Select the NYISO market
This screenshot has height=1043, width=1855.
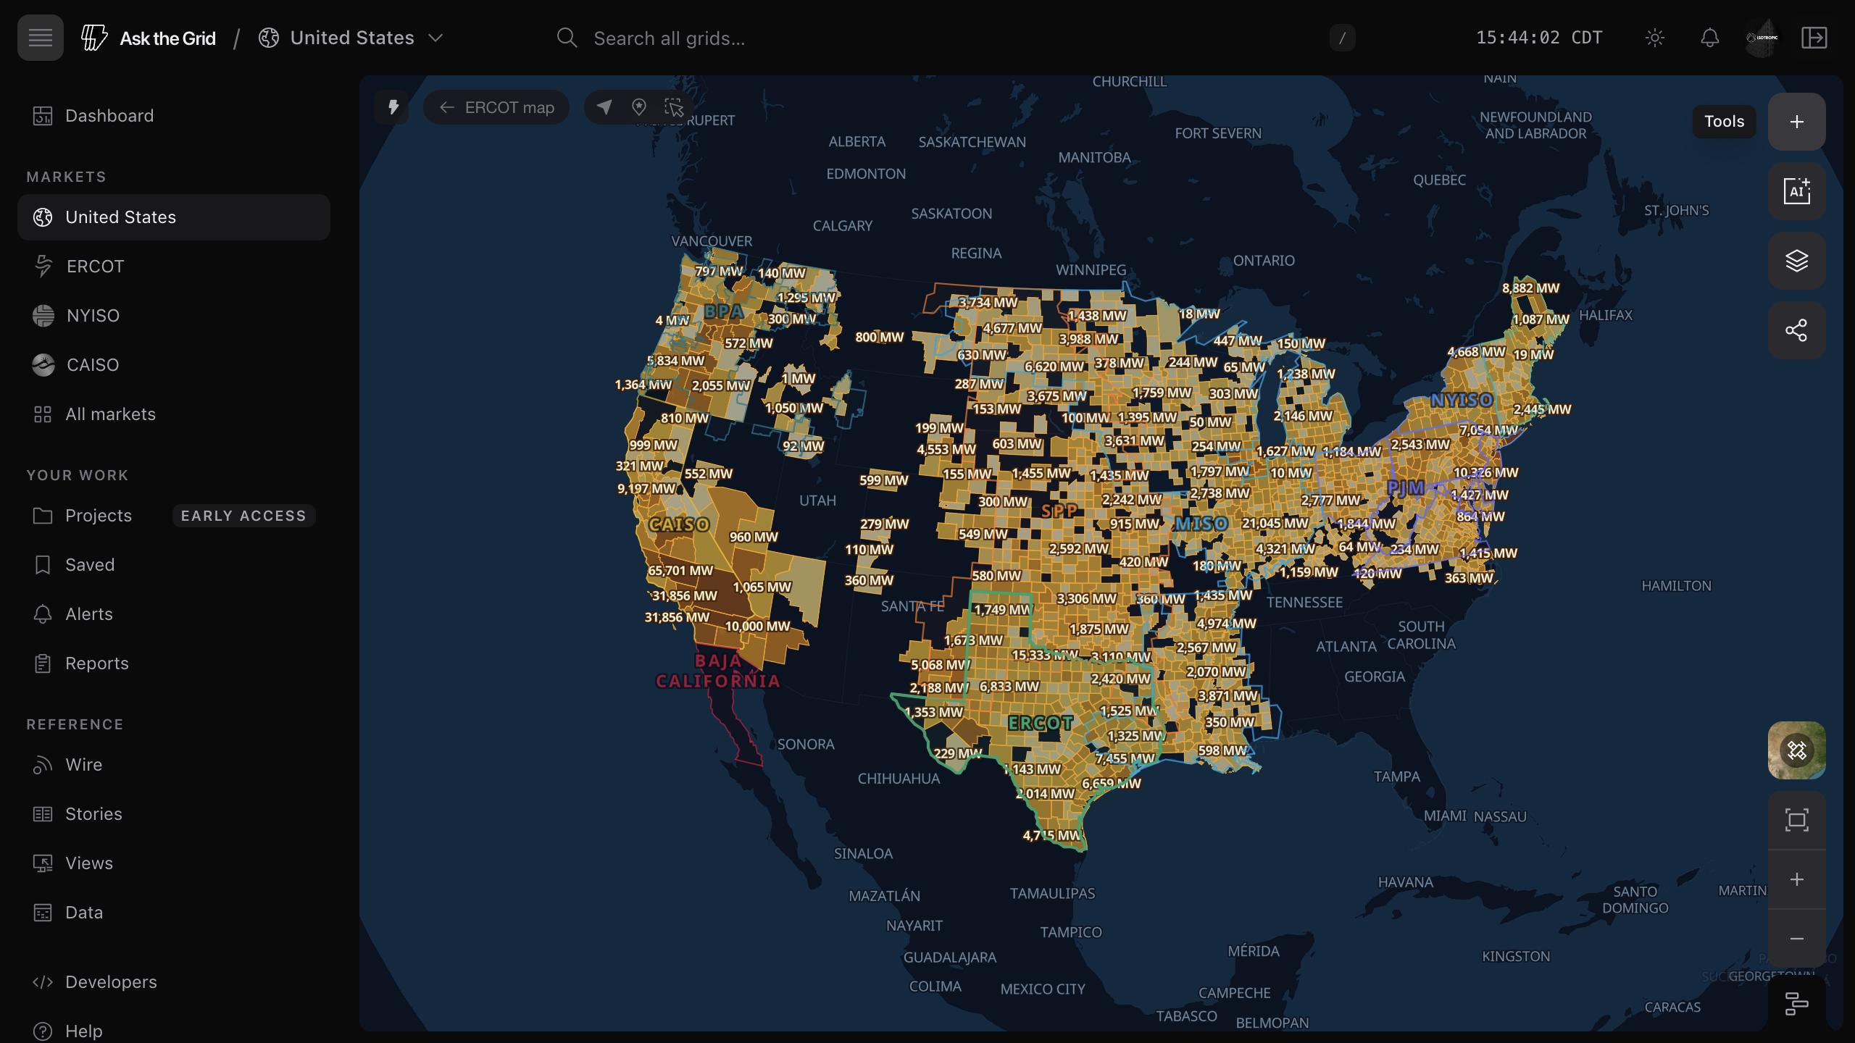(x=174, y=316)
